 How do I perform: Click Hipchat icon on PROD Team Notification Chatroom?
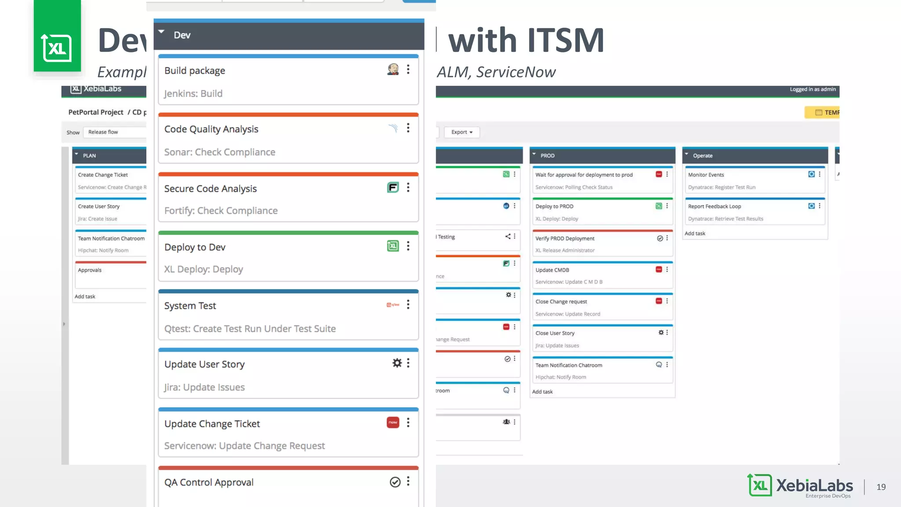tap(659, 364)
